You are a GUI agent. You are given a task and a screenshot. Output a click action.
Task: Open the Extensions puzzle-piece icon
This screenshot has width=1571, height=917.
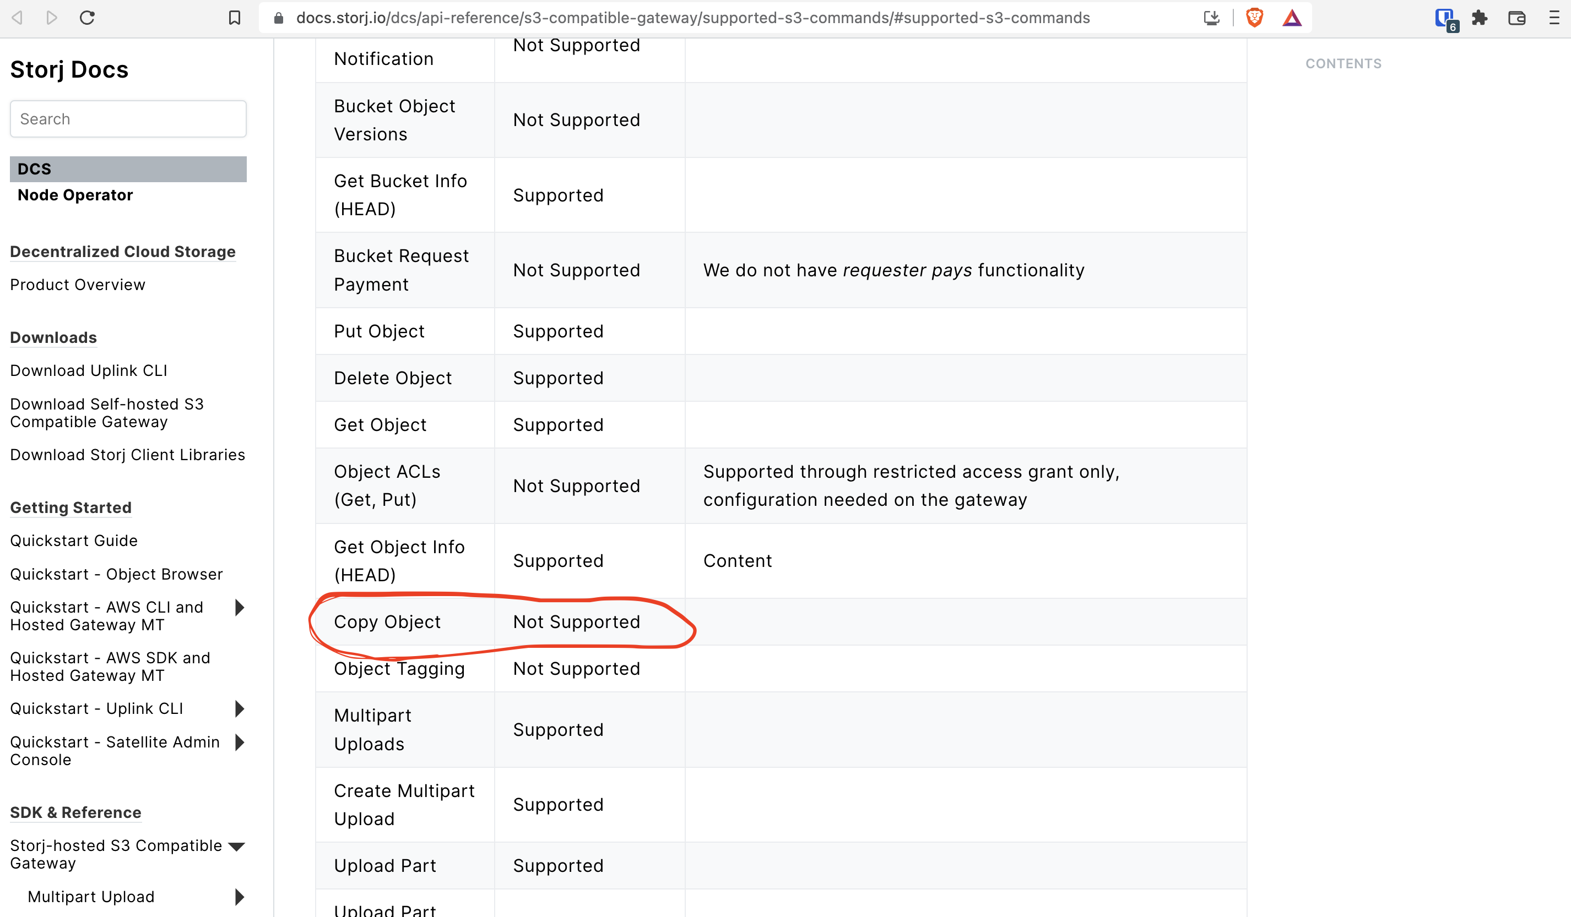pos(1480,18)
